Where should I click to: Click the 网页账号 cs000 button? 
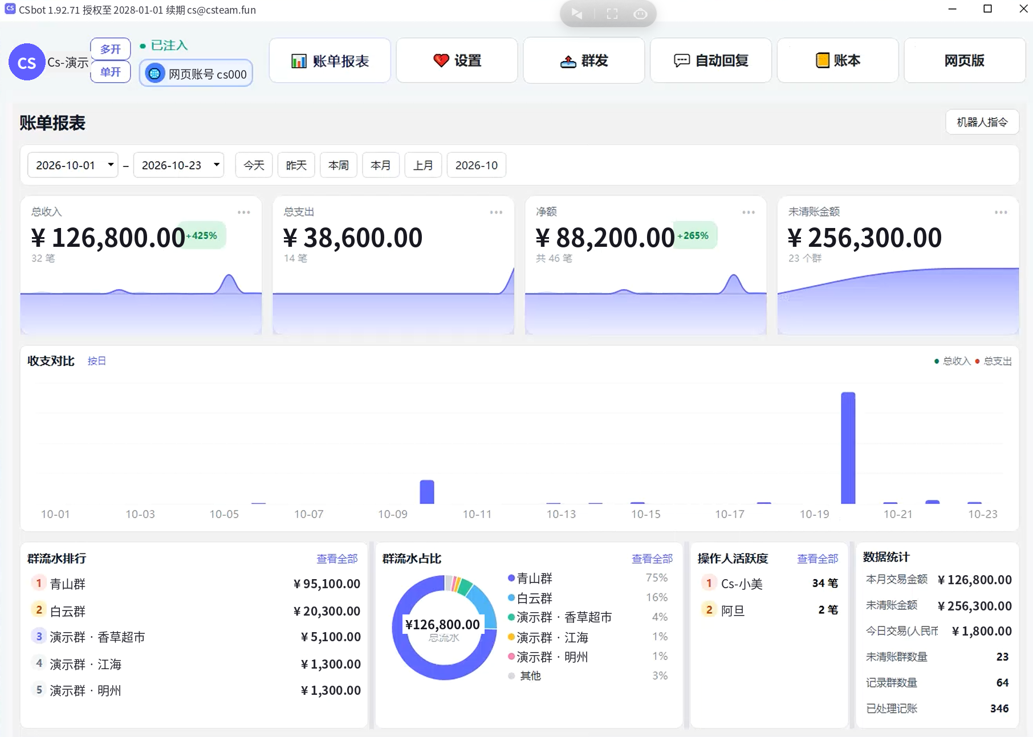196,73
